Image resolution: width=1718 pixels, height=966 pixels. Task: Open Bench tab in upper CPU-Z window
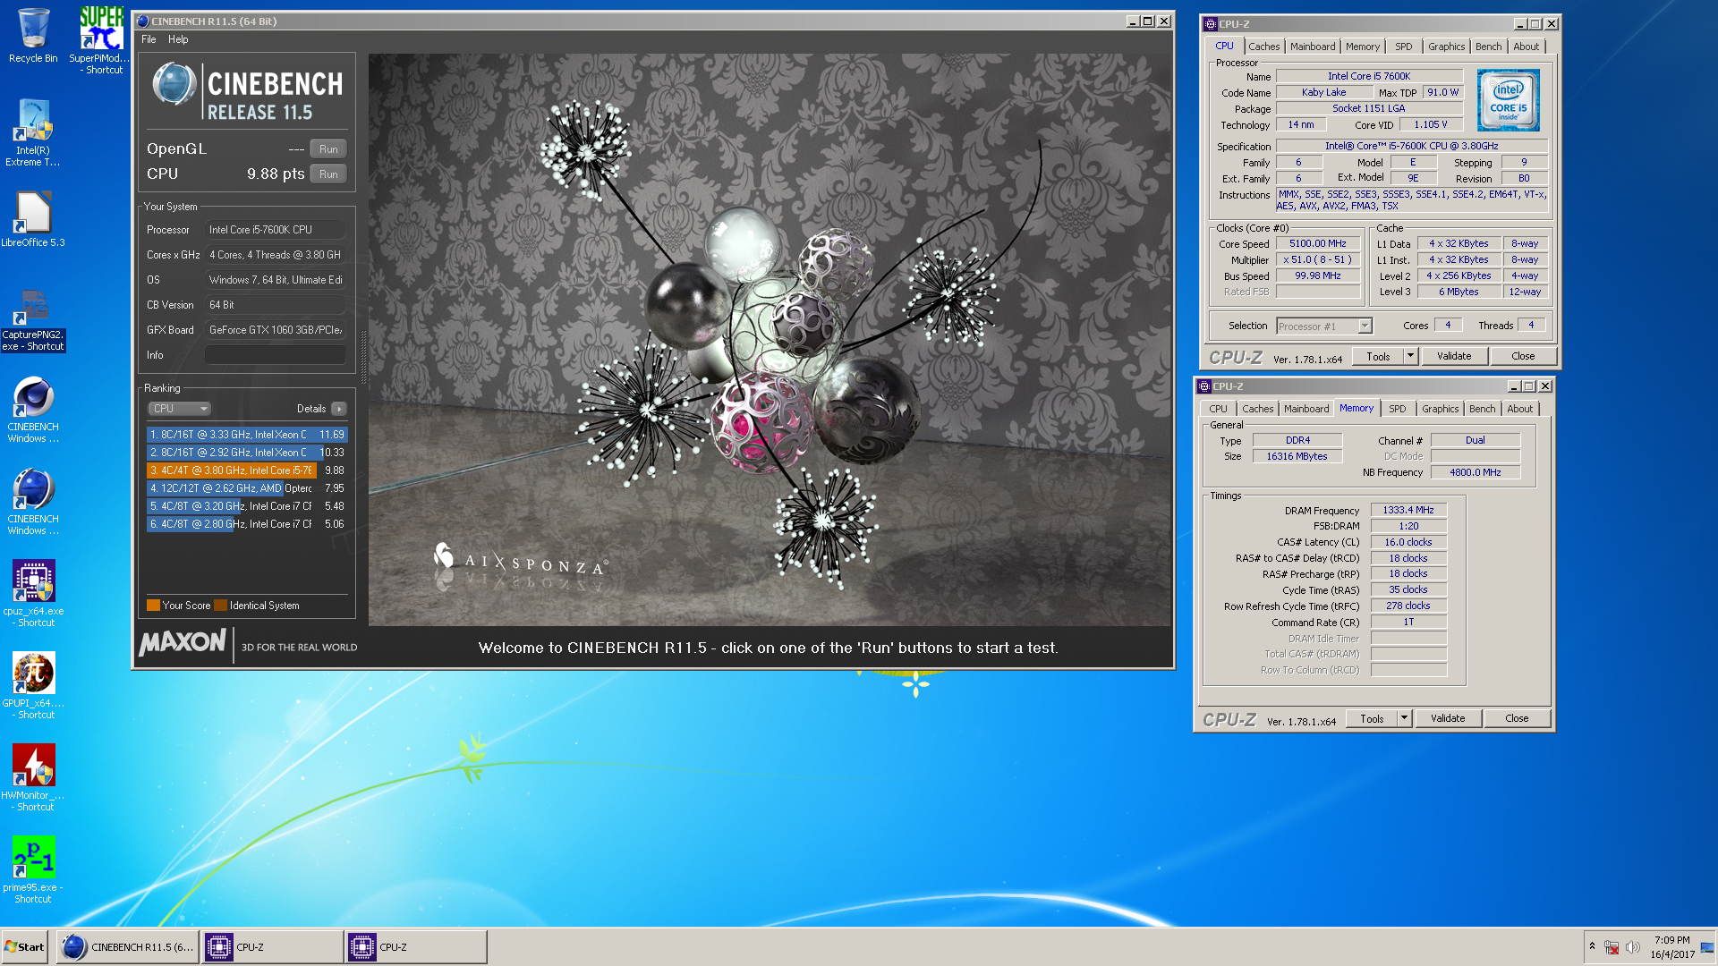1489,47
